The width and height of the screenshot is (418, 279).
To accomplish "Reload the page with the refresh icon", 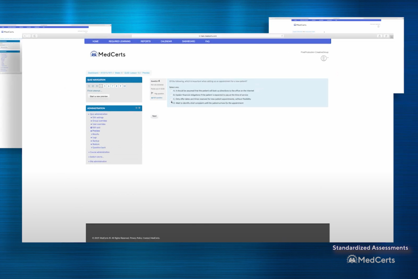I will [282, 36].
